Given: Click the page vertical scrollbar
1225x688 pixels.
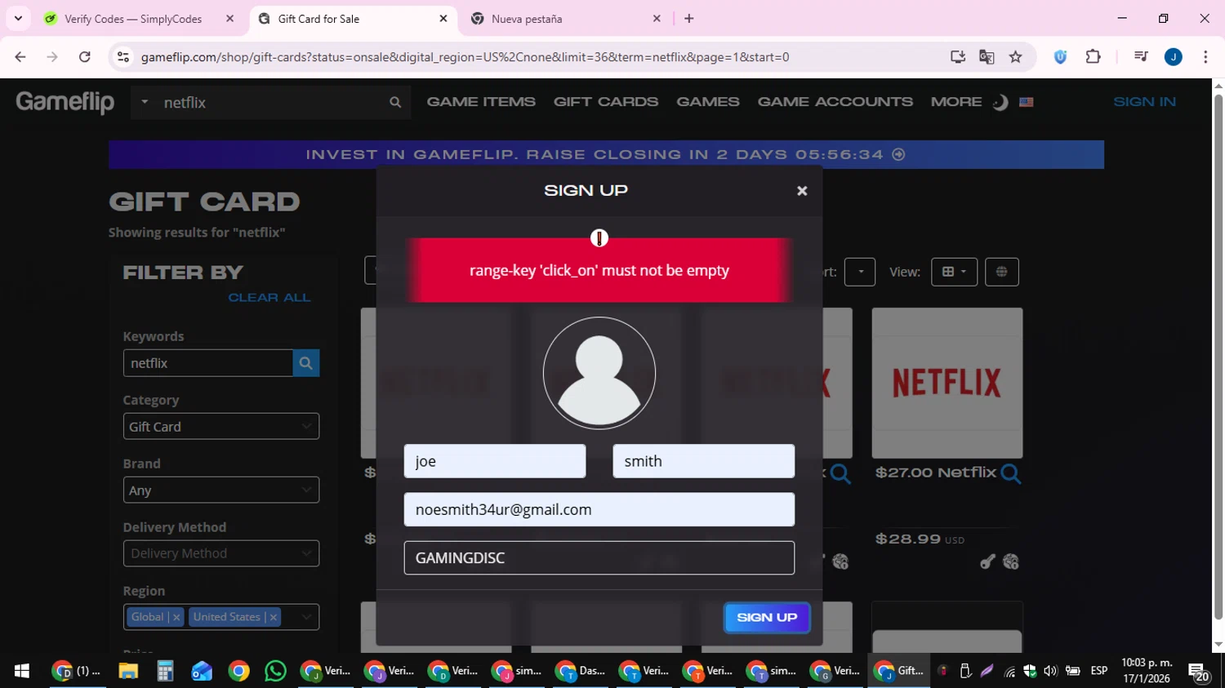Looking at the screenshot, I should [x=1218, y=357].
